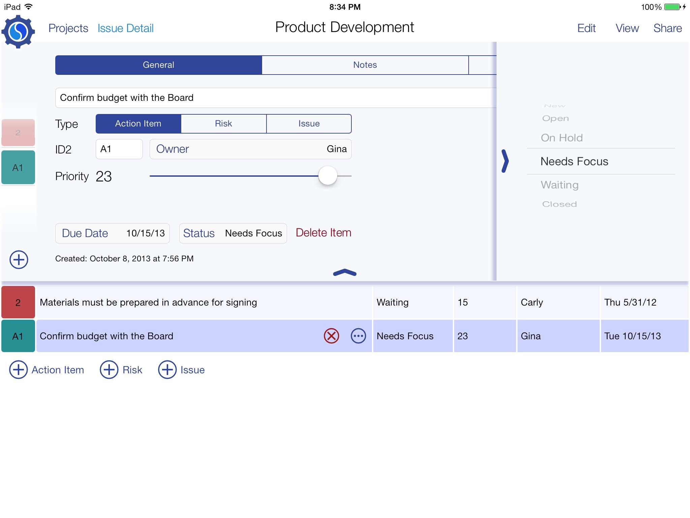690x518 pixels.
Task: Toggle status to Waiting
Action: point(560,185)
